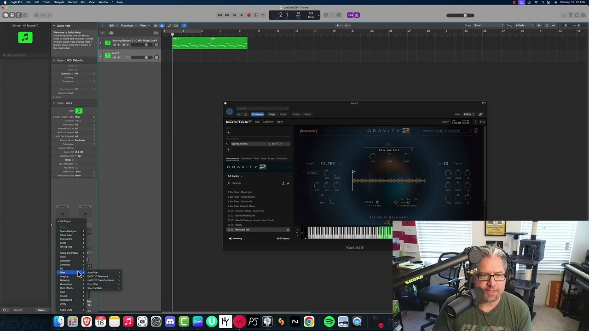Collapse the Track Inst 2 section
Image resolution: width=589 pixels, height=331 pixels.
54,103
